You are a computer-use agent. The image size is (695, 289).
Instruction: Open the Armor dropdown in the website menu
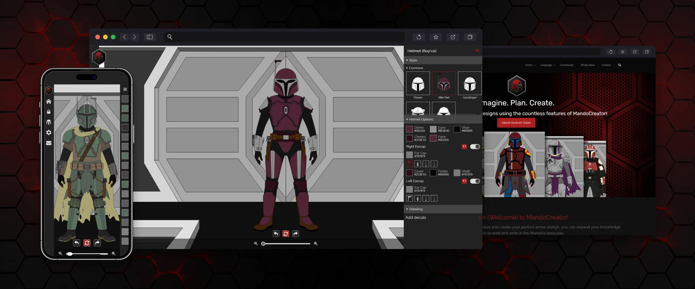[530, 65]
